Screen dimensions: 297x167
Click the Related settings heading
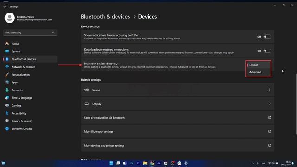[x=91, y=80]
